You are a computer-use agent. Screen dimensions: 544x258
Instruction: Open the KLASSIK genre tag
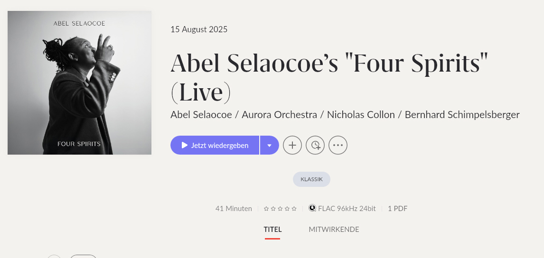point(311,179)
